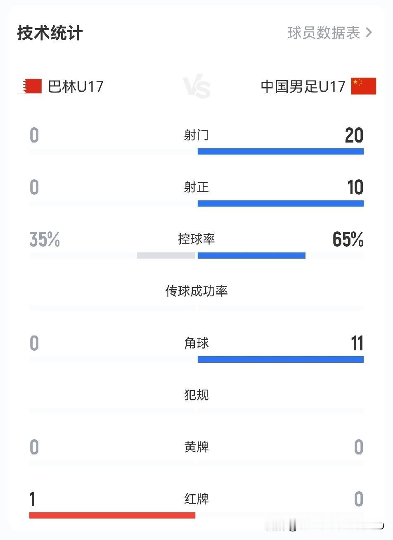Click China's blue possession bar showing 65%
This screenshot has height=540, width=393.
[251, 256]
